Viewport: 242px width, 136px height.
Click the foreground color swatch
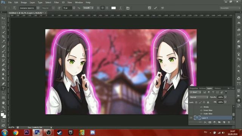(x=2, y=114)
